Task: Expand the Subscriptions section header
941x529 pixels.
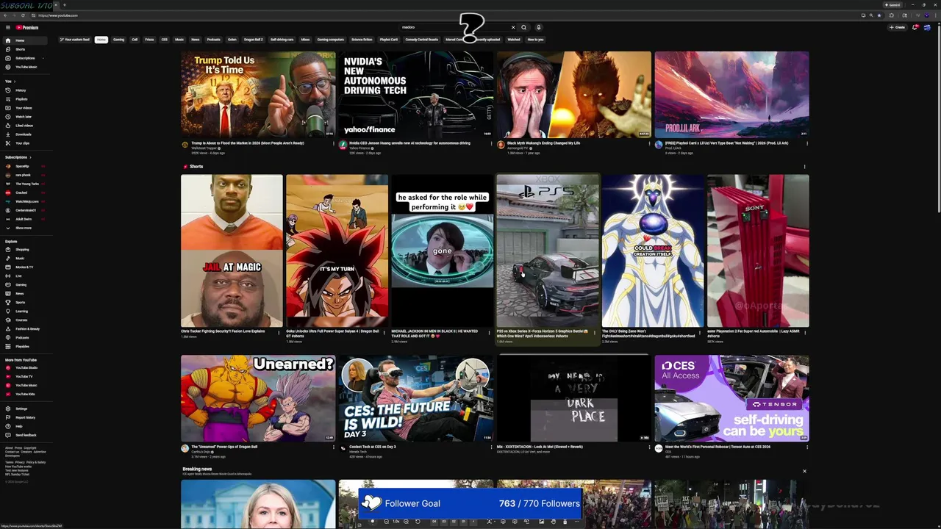Action: coord(19,157)
